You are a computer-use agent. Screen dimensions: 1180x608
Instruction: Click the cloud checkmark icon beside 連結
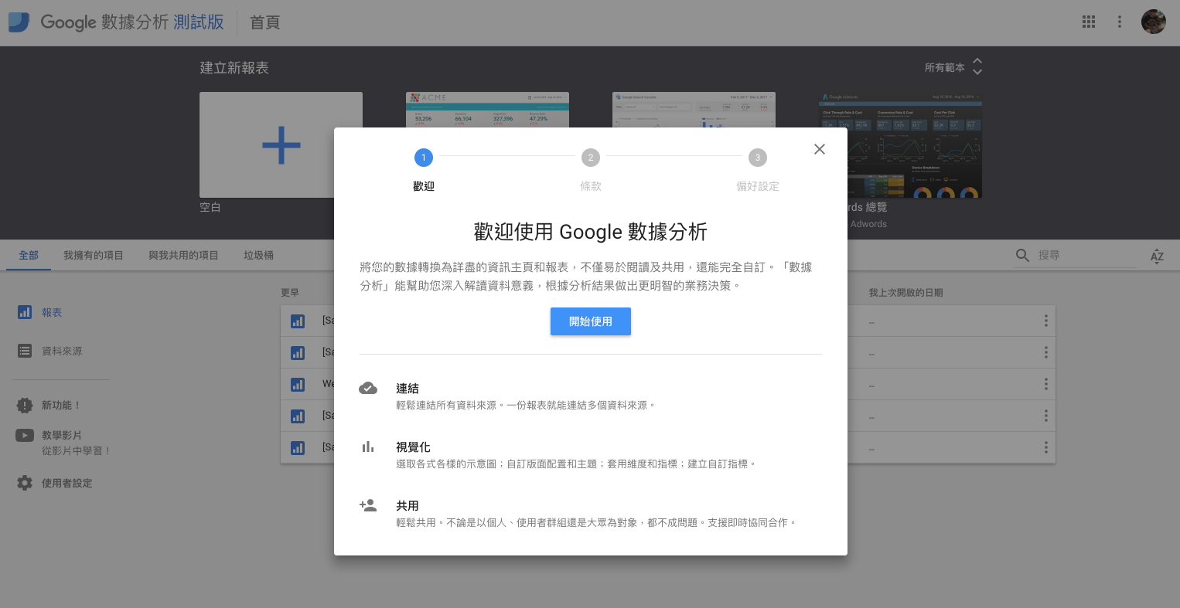[x=368, y=388]
